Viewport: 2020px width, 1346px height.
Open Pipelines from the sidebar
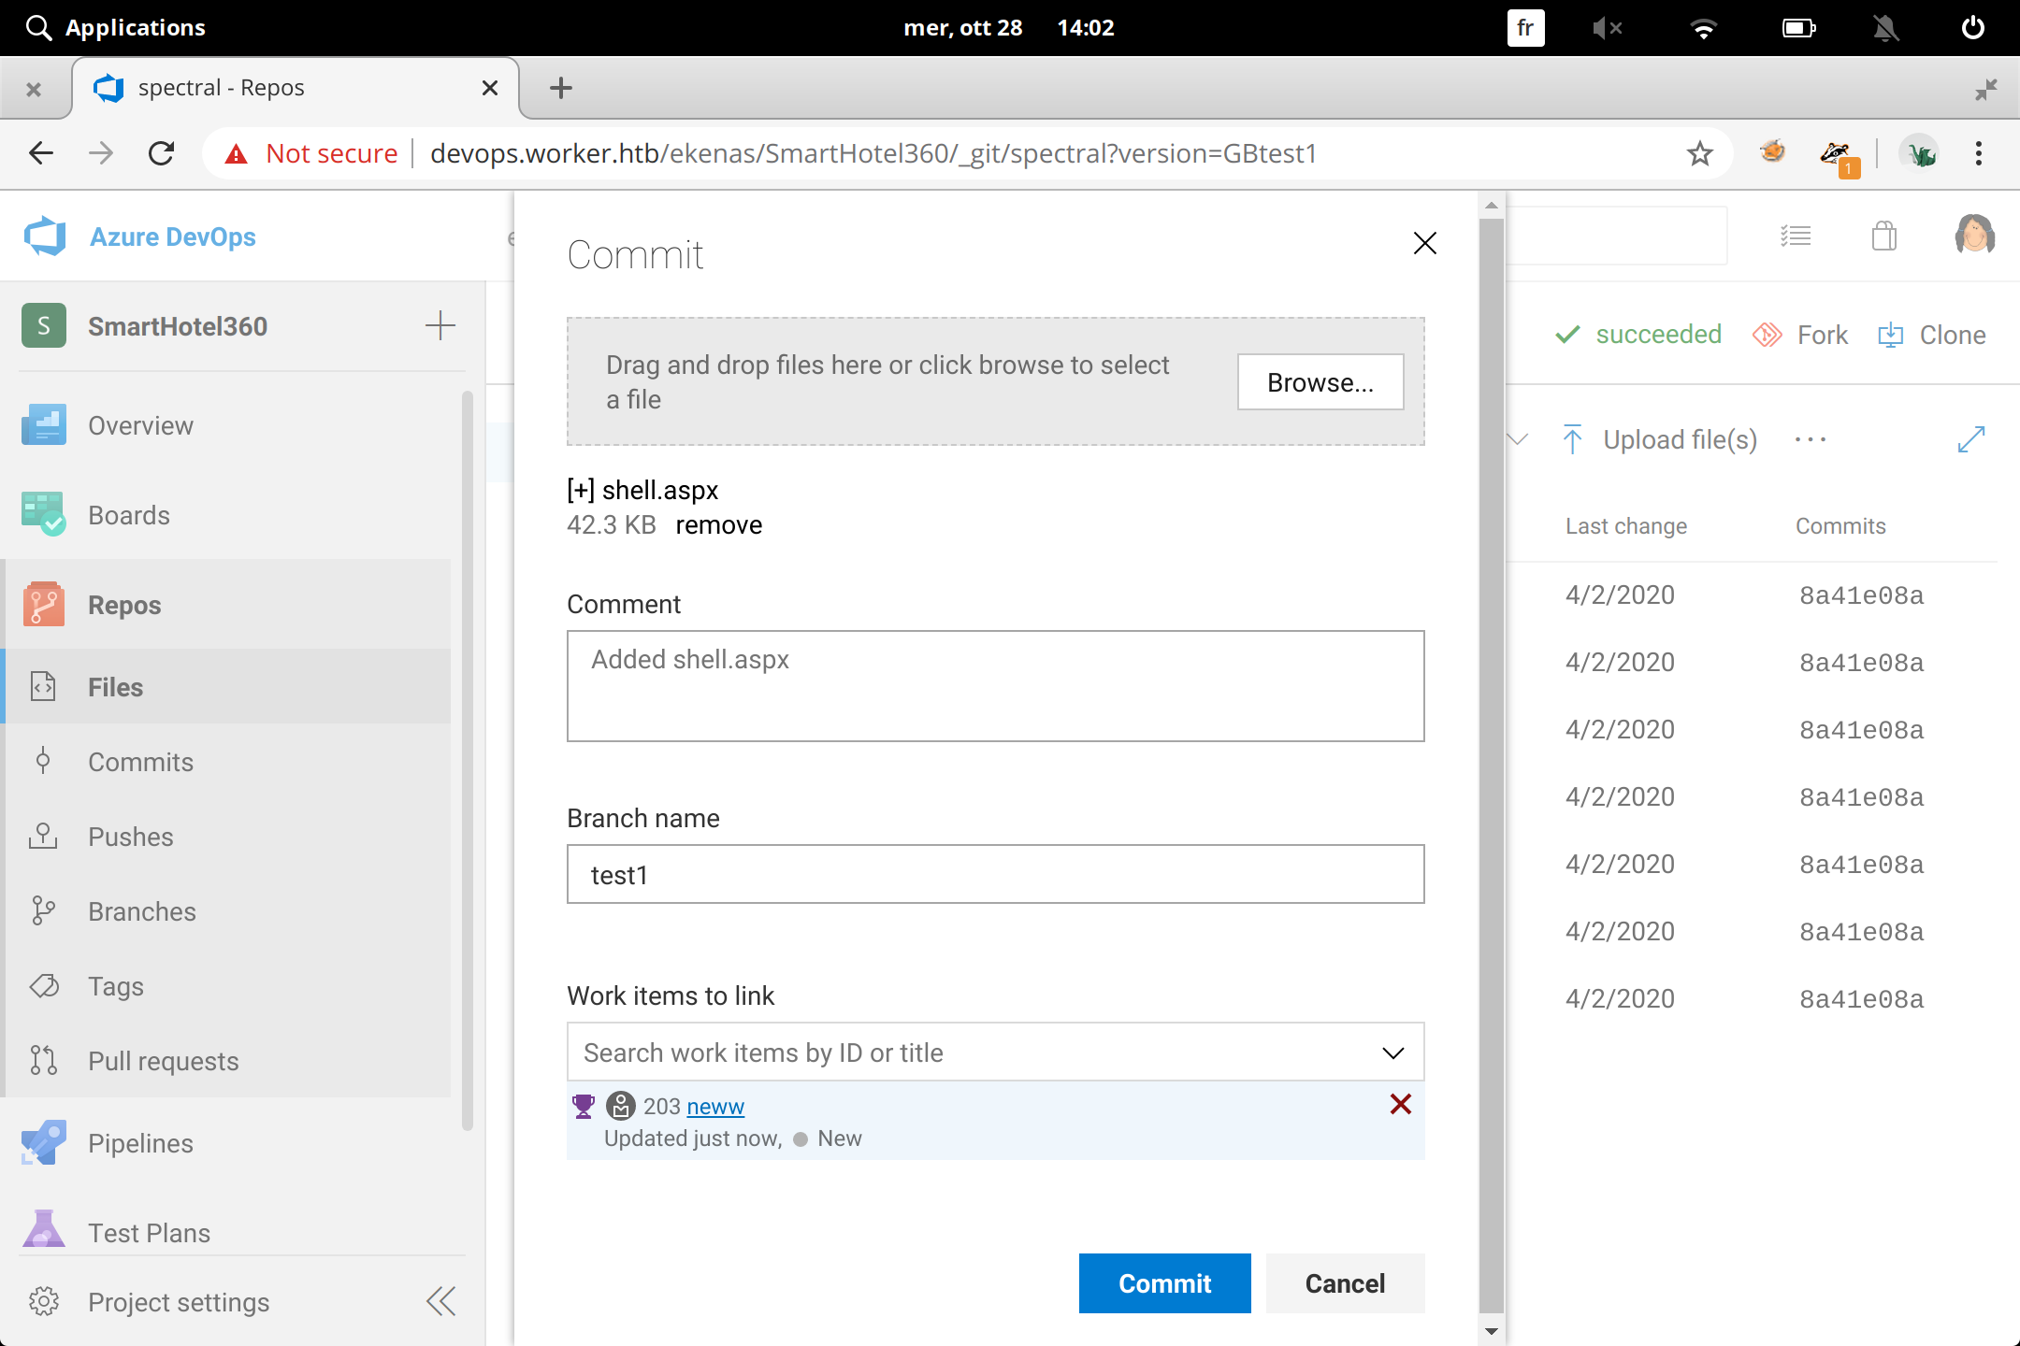pyautogui.click(x=140, y=1143)
